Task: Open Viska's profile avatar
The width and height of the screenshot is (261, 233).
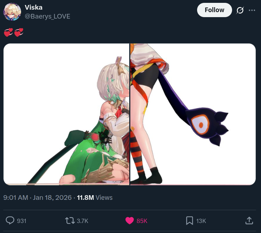Action: coord(12,12)
